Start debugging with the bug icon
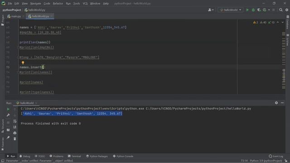Viewport: 290px width, 163px height. coord(253,10)
